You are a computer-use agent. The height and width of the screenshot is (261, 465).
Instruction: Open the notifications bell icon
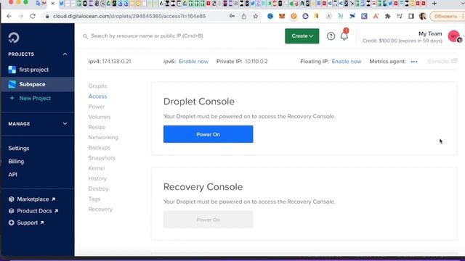[344, 36]
